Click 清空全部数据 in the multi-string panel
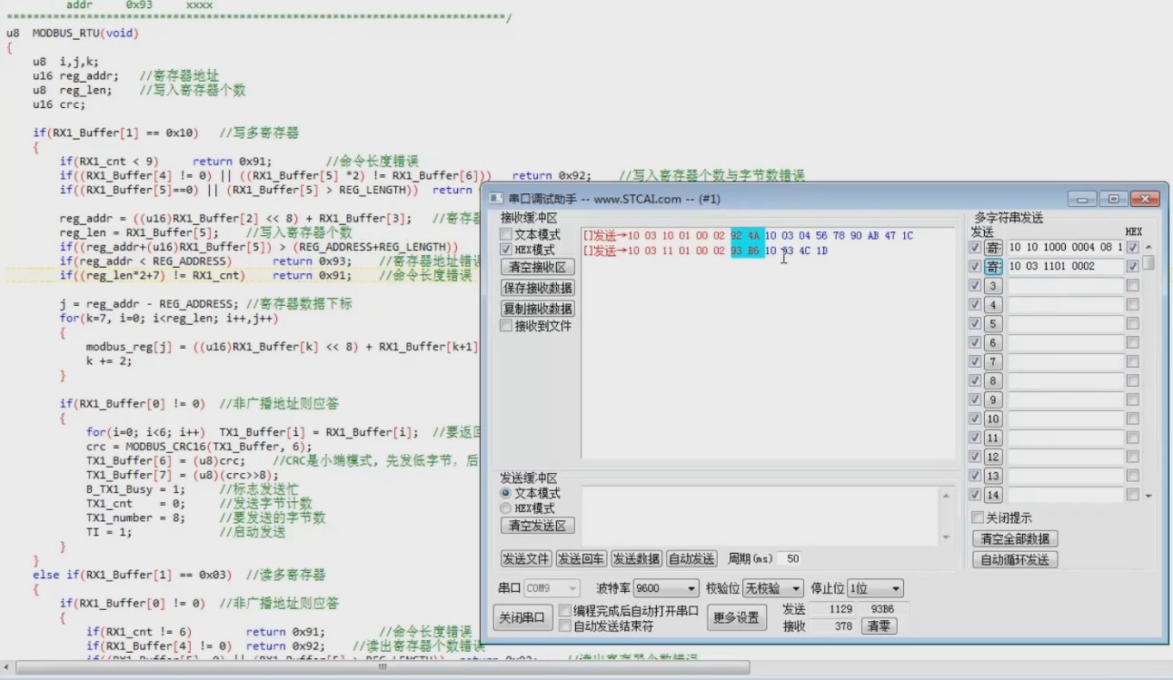The height and width of the screenshot is (680, 1173). [x=1017, y=537]
